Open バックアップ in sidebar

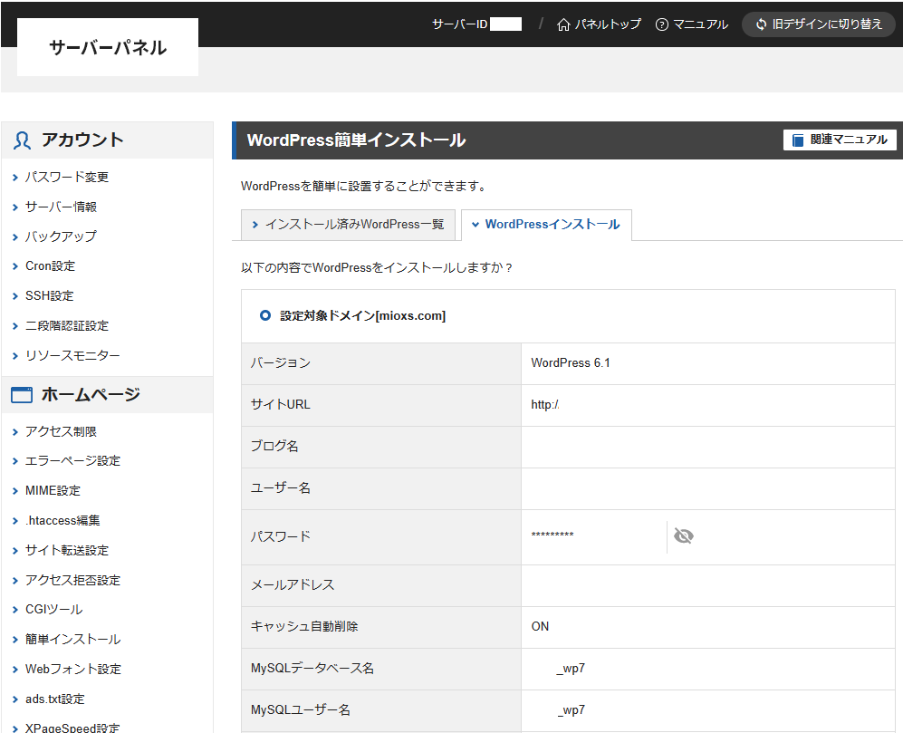coord(61,236)
